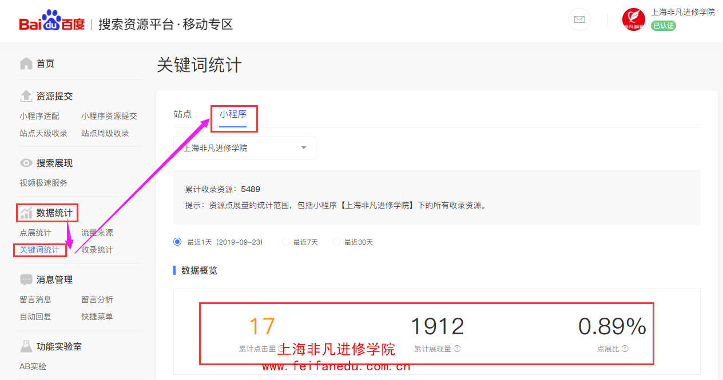Open 快捷菜单 link
Screen dimensions: 723x380
click(97, 317)
